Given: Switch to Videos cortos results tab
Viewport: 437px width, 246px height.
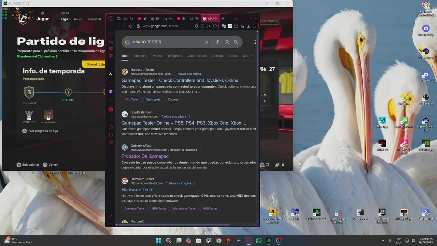Looking at the screenshot, I should pos(197,56).
